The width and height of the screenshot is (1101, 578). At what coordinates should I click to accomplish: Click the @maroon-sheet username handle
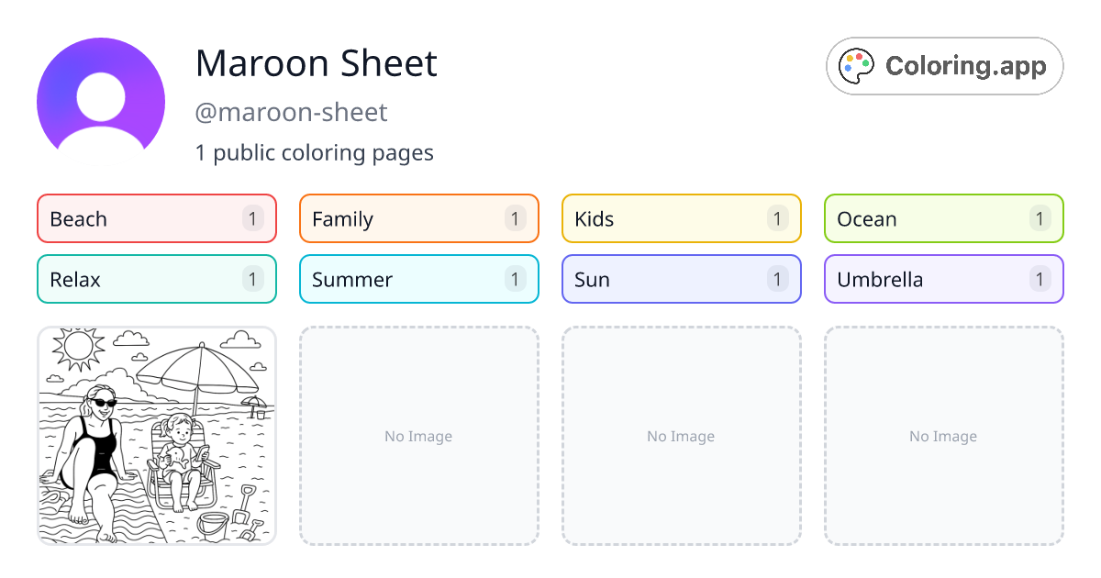[x=292, y=112]
